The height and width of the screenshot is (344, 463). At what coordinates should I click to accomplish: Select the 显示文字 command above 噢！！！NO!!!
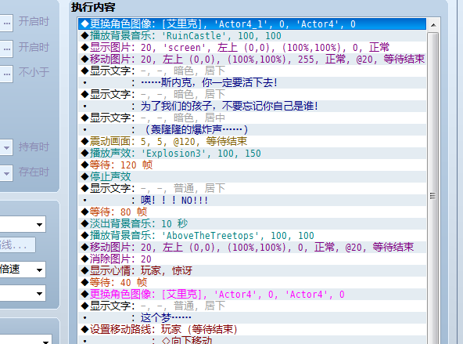(252, 188)
